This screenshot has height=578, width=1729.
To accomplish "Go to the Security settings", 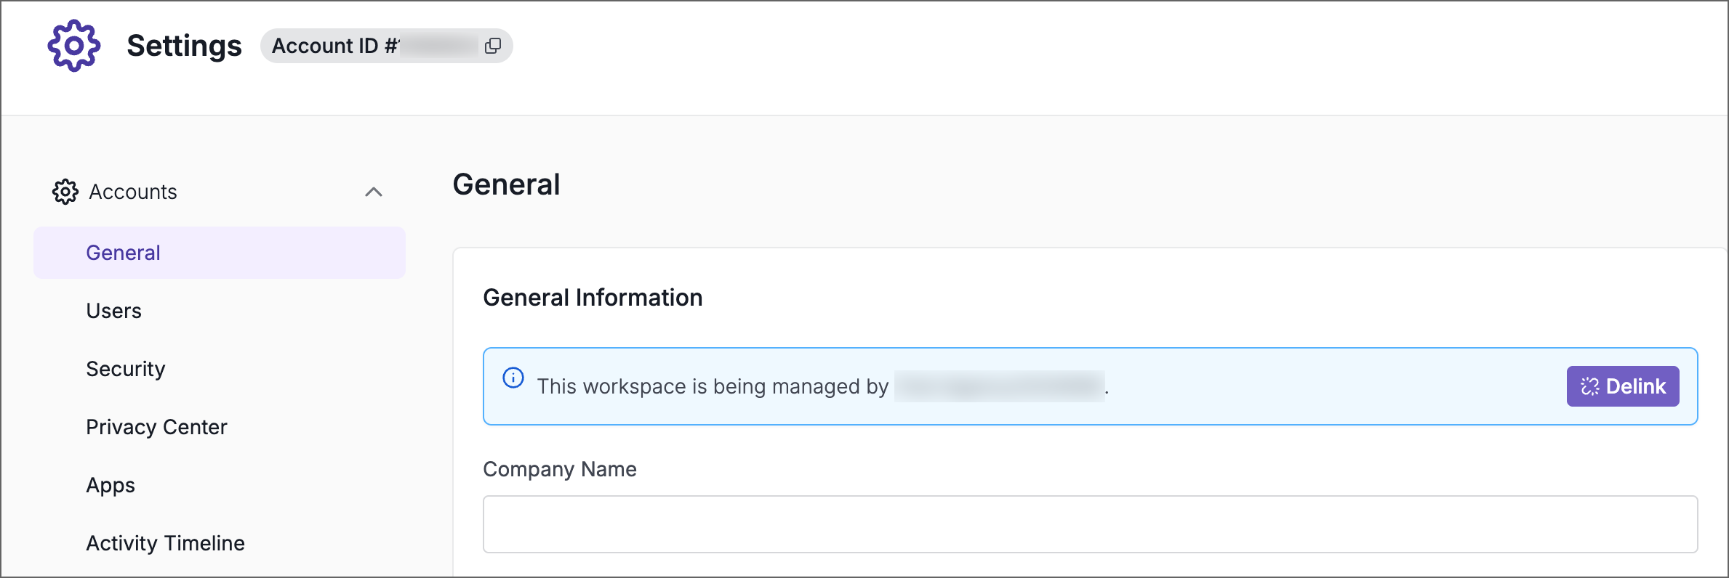I will 125,369.
